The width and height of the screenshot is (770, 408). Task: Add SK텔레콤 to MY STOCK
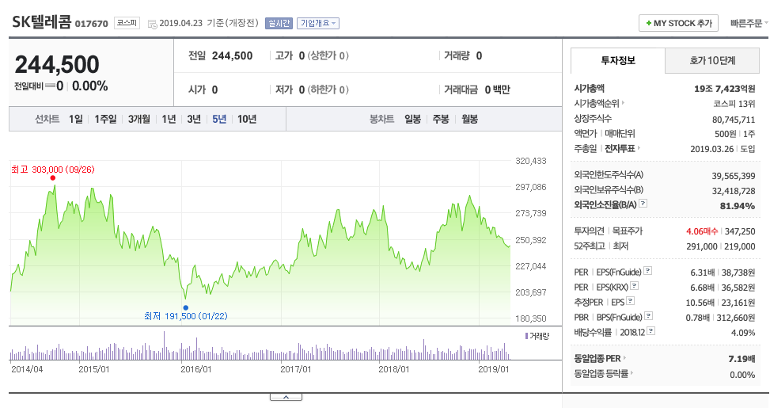coord(678,23)
